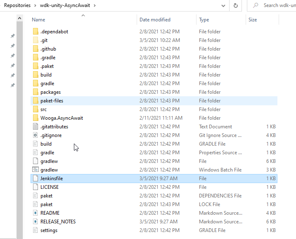Viewport: 296px width, 239px height.
Task: Expand chevron after wdk-unity-AsyncAwait breadcrumb
Action: [95, 5]
